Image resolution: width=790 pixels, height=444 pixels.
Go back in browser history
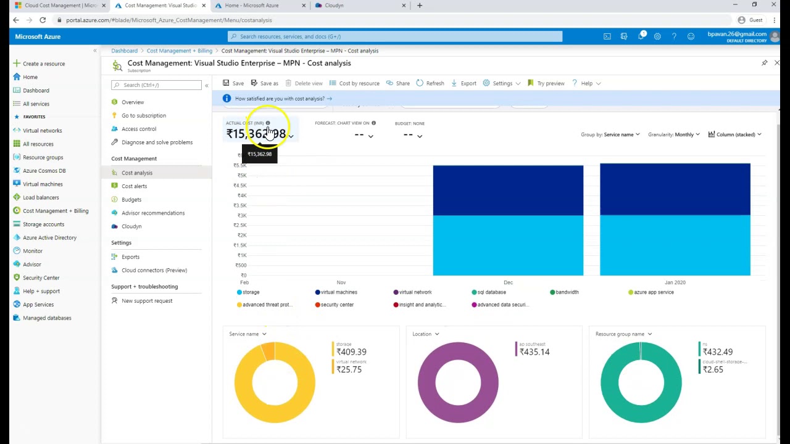click(x=15, y=20)
